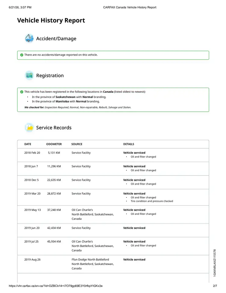This screenshot has height=293, width=226.
Task: Click green checkmark beside no accidents message
Action: pyautogui.click(x=22, y=55)
